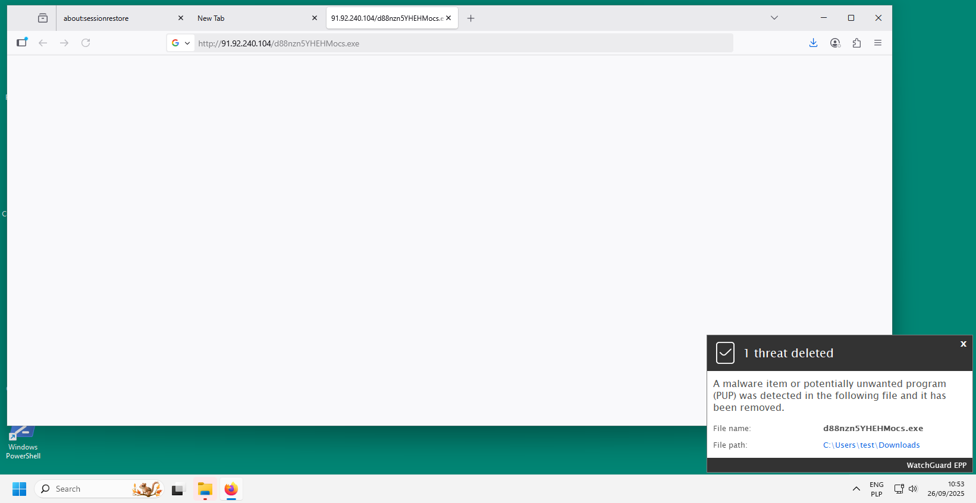The width and height of the screenshot is (976, 503).
Task: Dismiss the WatchGuard threat deleted notification
Action: point(964,344)
